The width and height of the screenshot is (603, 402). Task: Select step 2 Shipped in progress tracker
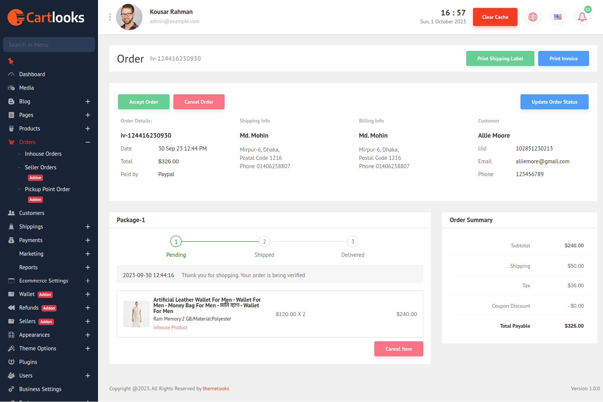pos(264,242)
